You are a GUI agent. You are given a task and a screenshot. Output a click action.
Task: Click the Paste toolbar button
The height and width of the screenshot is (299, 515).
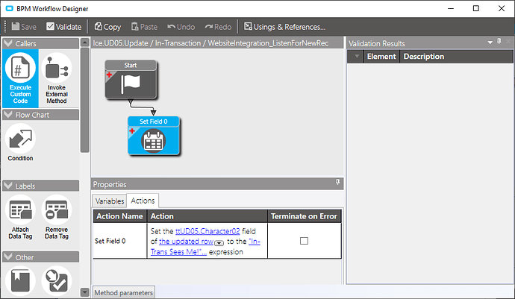[144, 27]
